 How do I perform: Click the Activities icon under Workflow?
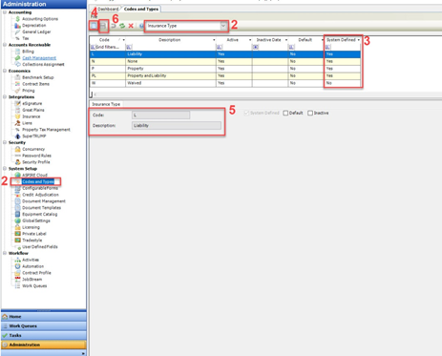pyautogui.click(x=18, y=260)
